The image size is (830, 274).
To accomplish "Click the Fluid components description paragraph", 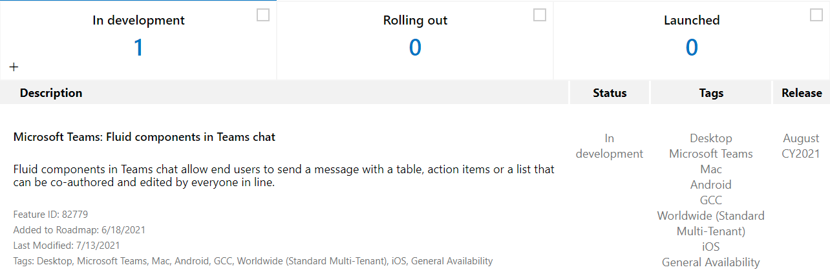I will tap(284, 176).
